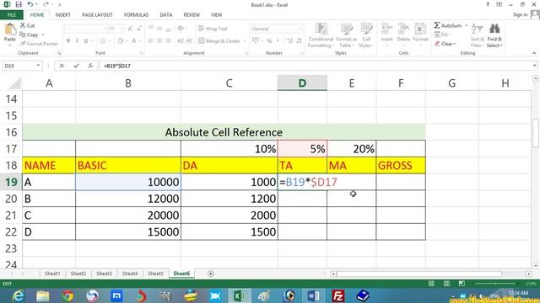Toggle Italic formatting
The height and width of the screenshot is (303, 540).
[x=77, y=41]
